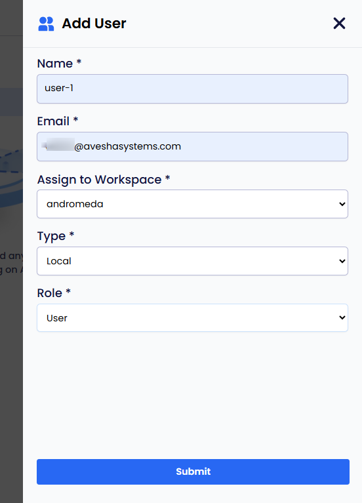362x503 pixels.
Task: Click the blue users icon in header
Action: click(46, 24)
